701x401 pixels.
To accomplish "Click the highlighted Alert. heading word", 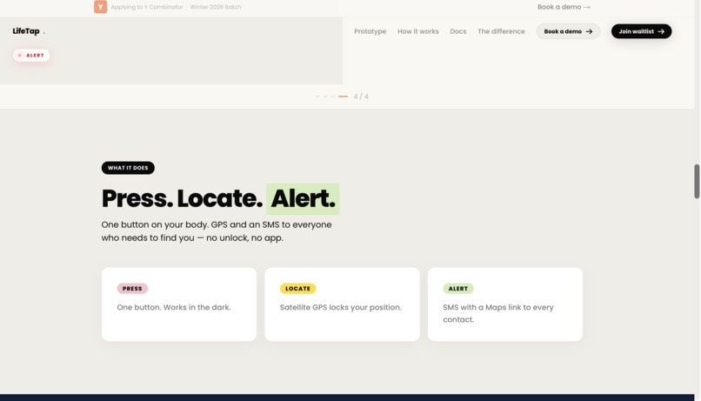I will point(303,198).
